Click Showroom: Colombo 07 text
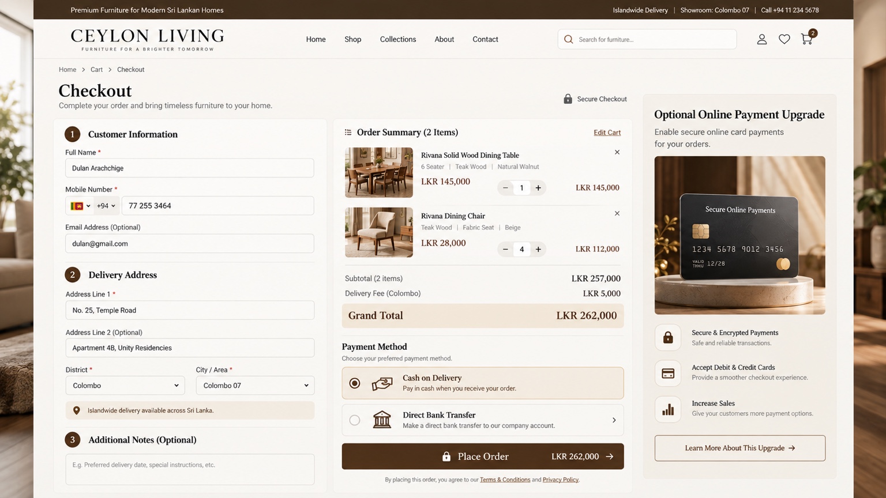The width and height of the screenshot is (886, 498). [714, 10]
